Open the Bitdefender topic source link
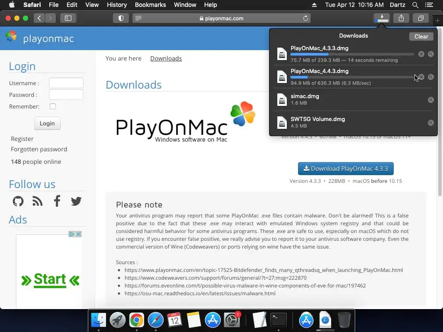This screenshot has width=443, height=332. (x=263, y=270)
